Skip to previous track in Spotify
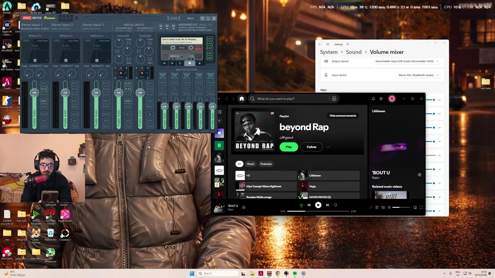The image size is (495, 278). pos(309,205)
